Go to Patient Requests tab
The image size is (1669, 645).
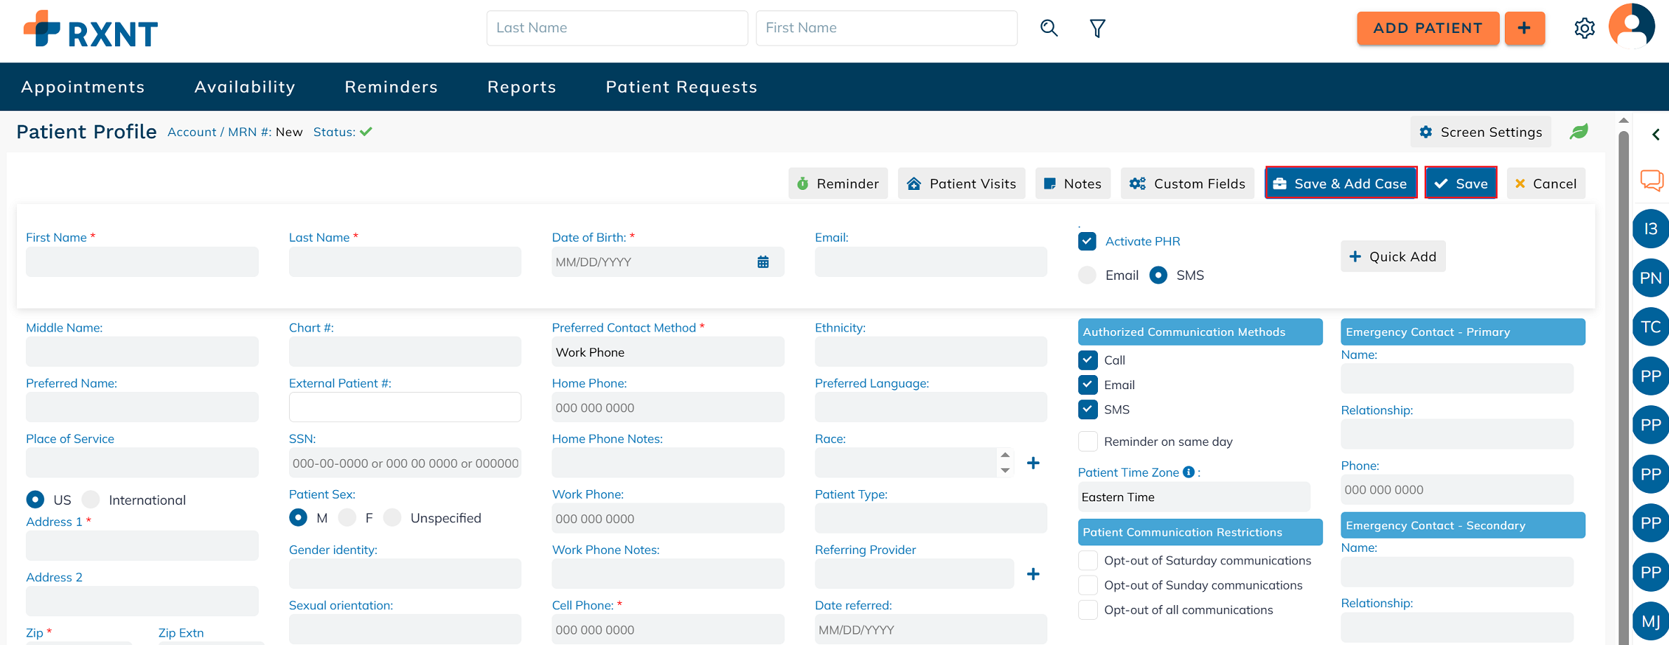point(681,87)
